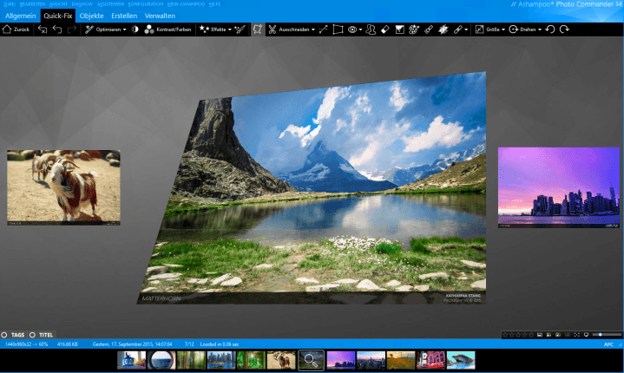Click the sharpen burst icon

(x=443, y=29)
